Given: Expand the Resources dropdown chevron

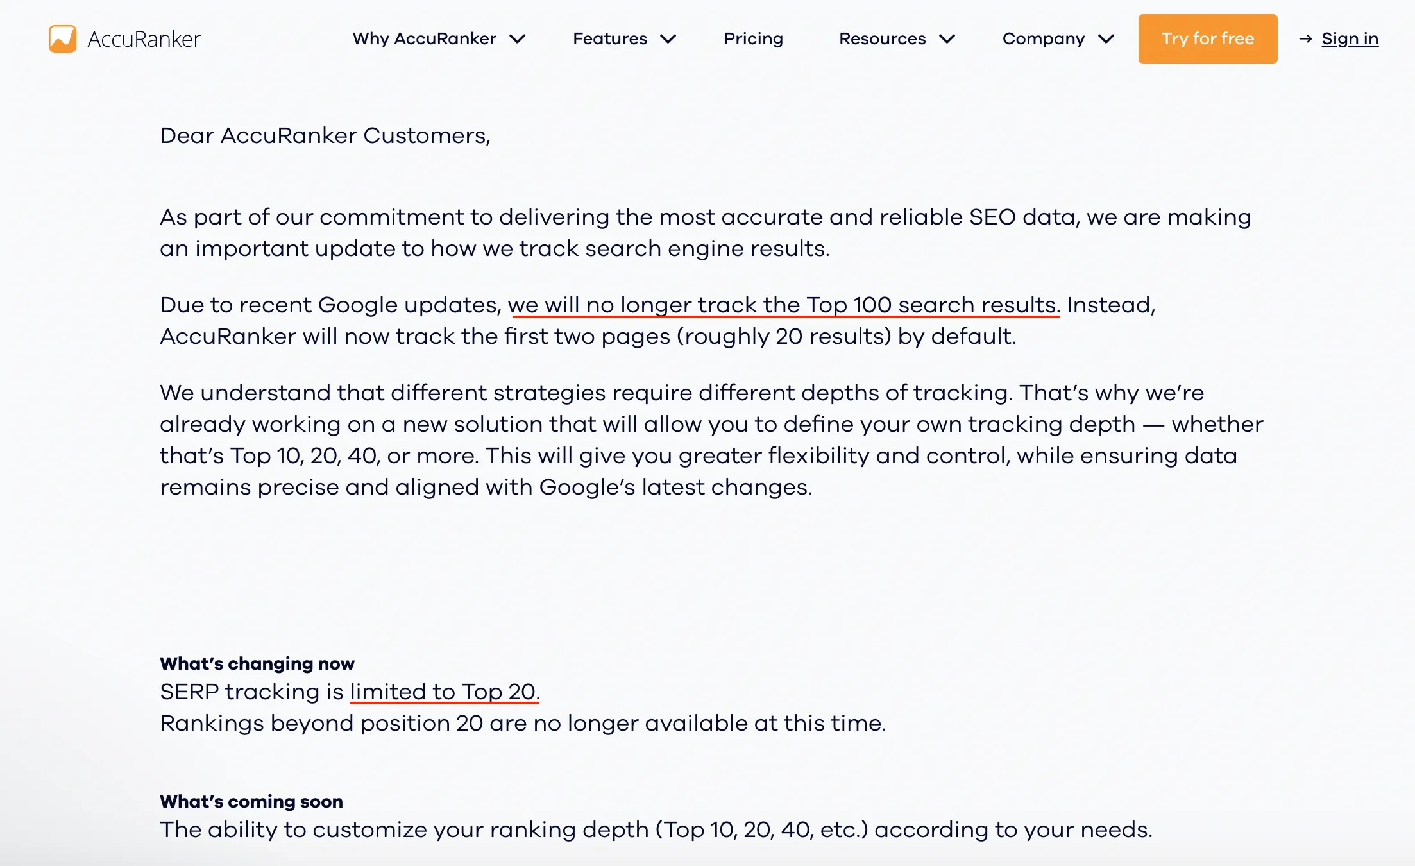Looking at the screenshot, I should click(x=947, y=39).
